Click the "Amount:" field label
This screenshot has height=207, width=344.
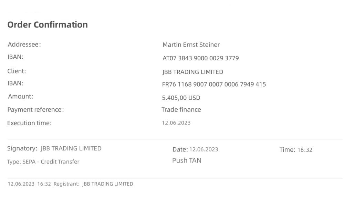[x=21, y=97]
